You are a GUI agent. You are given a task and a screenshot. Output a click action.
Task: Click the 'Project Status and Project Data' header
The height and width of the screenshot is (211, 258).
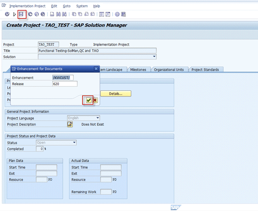tap(31, 136)
